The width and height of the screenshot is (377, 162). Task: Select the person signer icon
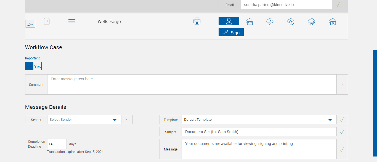click(229, 21)
